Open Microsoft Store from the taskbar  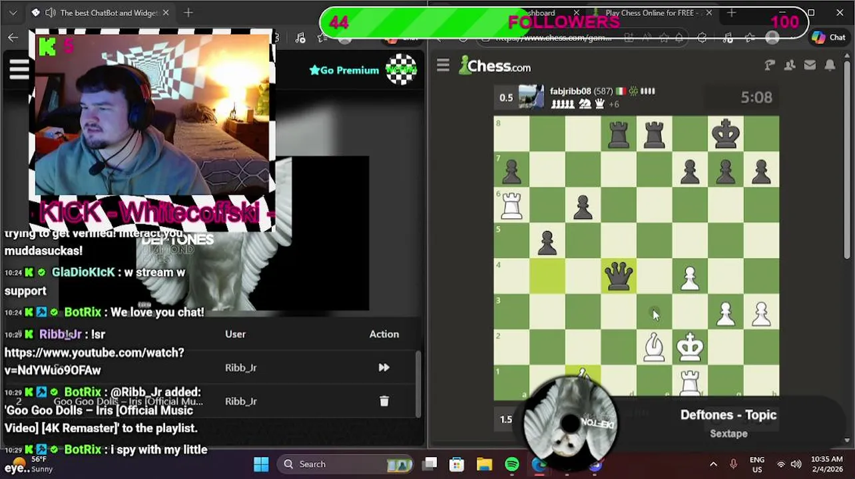tap(457, 464)
